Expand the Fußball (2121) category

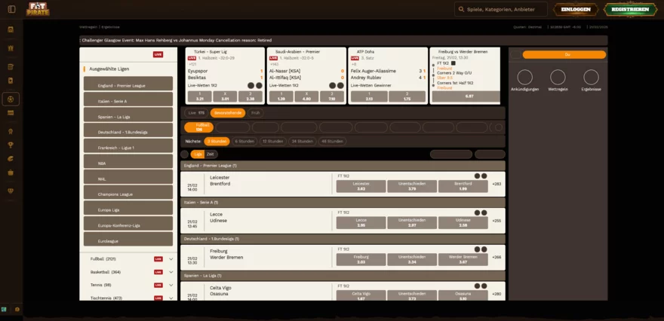(x=171, y=258)
